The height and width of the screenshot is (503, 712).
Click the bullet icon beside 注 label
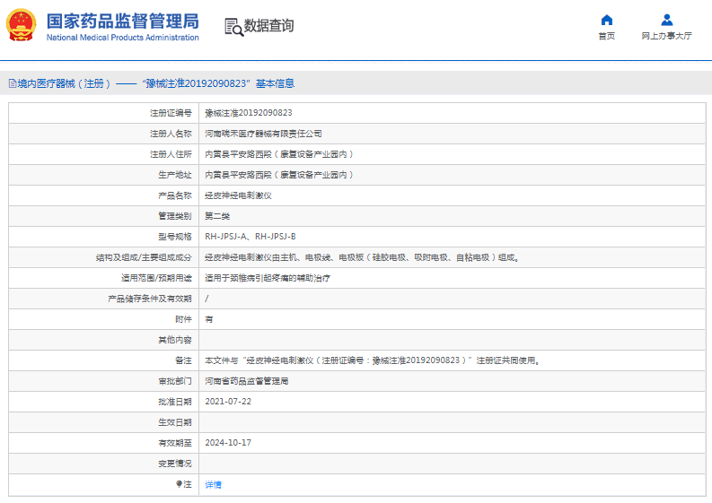[179, 484]
